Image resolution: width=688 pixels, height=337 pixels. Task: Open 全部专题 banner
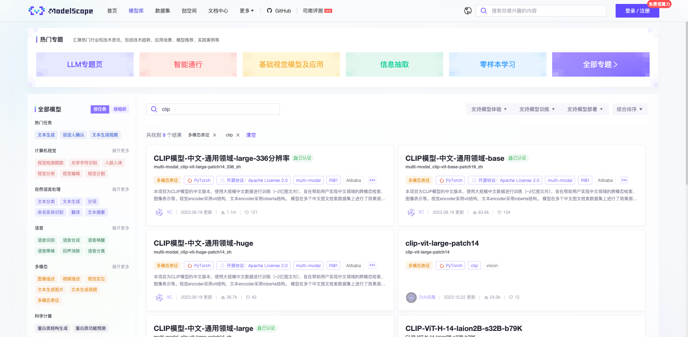pyautogui.click(x=601, y=64)
